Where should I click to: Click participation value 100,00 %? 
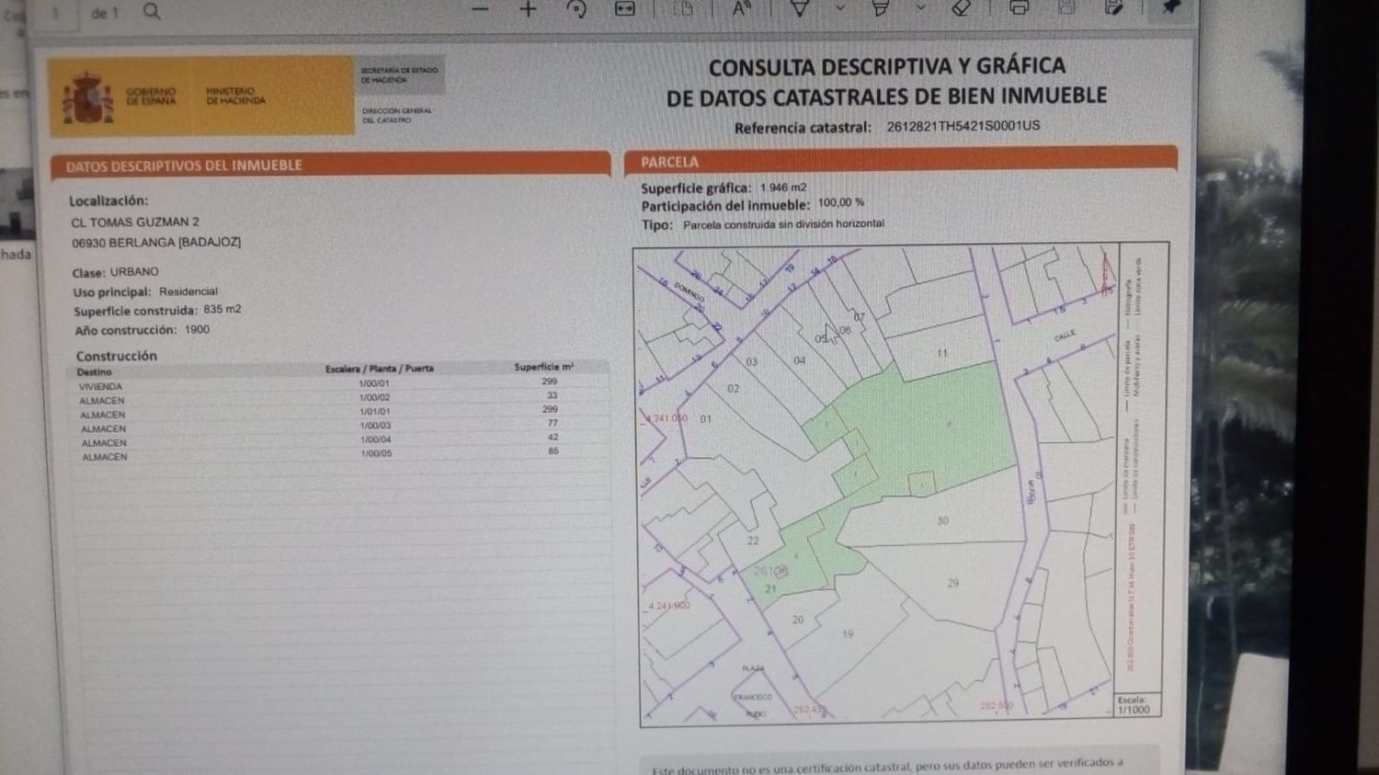tap(841, 203)
